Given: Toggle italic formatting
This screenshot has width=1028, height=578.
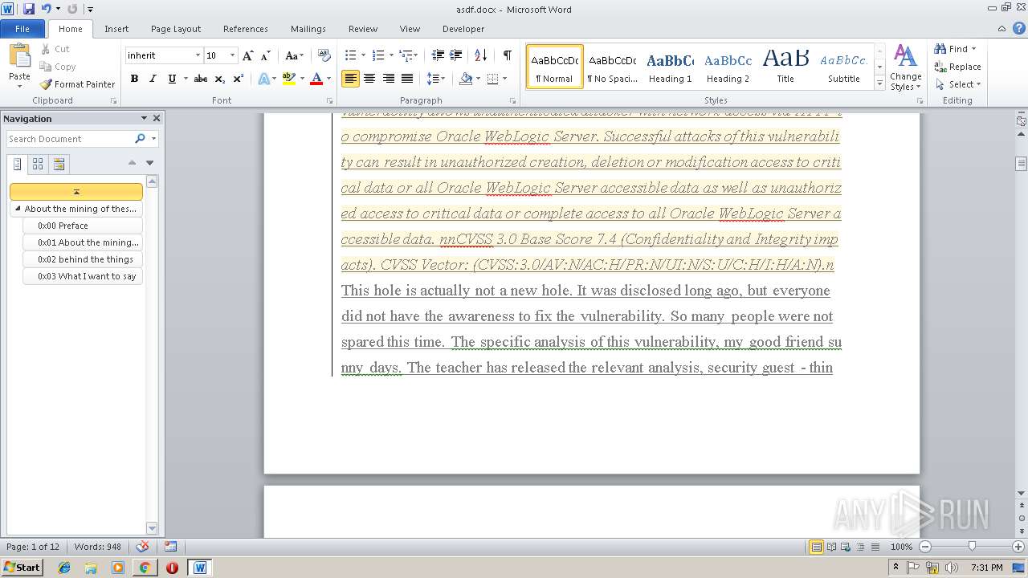Looking at the screenshot, I should pos(153,79).
